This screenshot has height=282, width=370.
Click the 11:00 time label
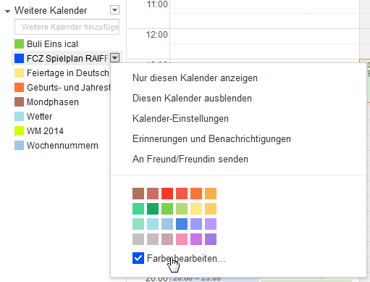coord(157,4)
